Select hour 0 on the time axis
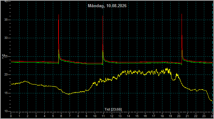 11,116
